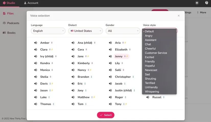
Task: Preview Brandon's voice with speaker icon
Action: (x=73, y=77)
